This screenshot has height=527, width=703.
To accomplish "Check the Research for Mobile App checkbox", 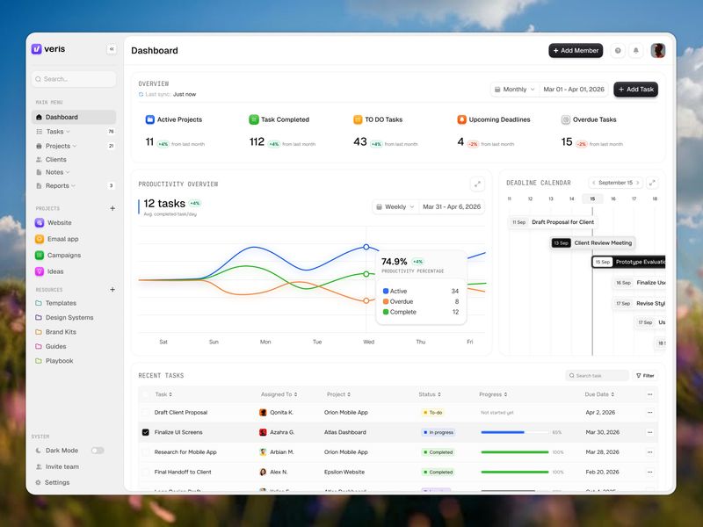I will point(145,452).
